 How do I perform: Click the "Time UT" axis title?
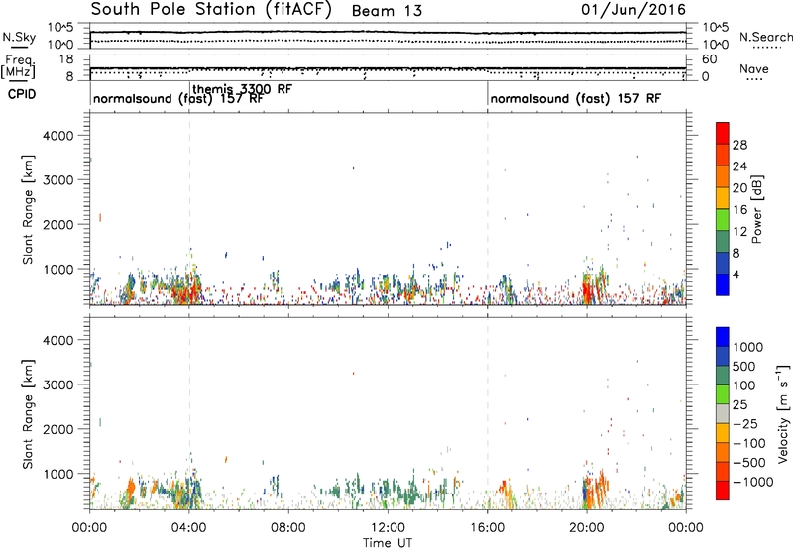coord(388,543)
